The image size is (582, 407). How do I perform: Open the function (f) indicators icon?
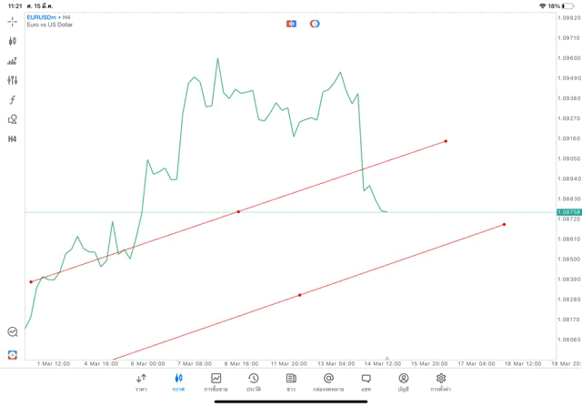coord(12,100)
